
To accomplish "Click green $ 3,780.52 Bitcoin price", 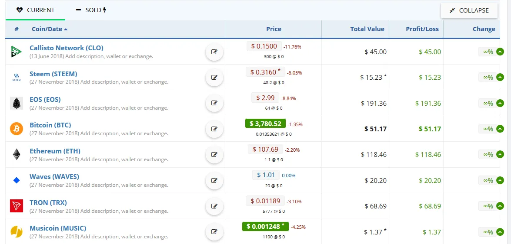I will [265, 124].
